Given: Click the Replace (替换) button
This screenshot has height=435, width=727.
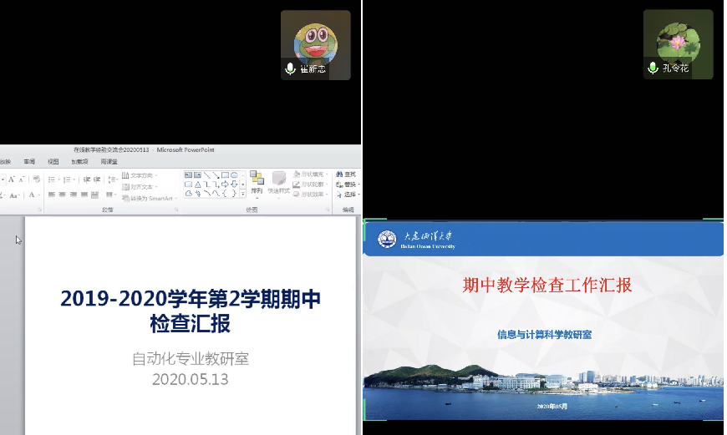Looking at the screenshot, I should (x=347, y=185).
